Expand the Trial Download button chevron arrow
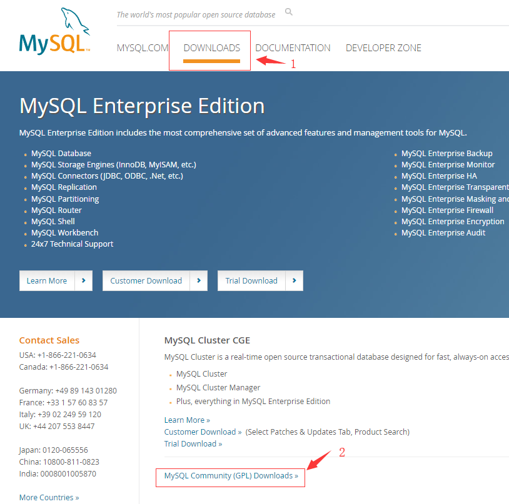Viewport: 509px width, 504px height. [x=295, y=280]
